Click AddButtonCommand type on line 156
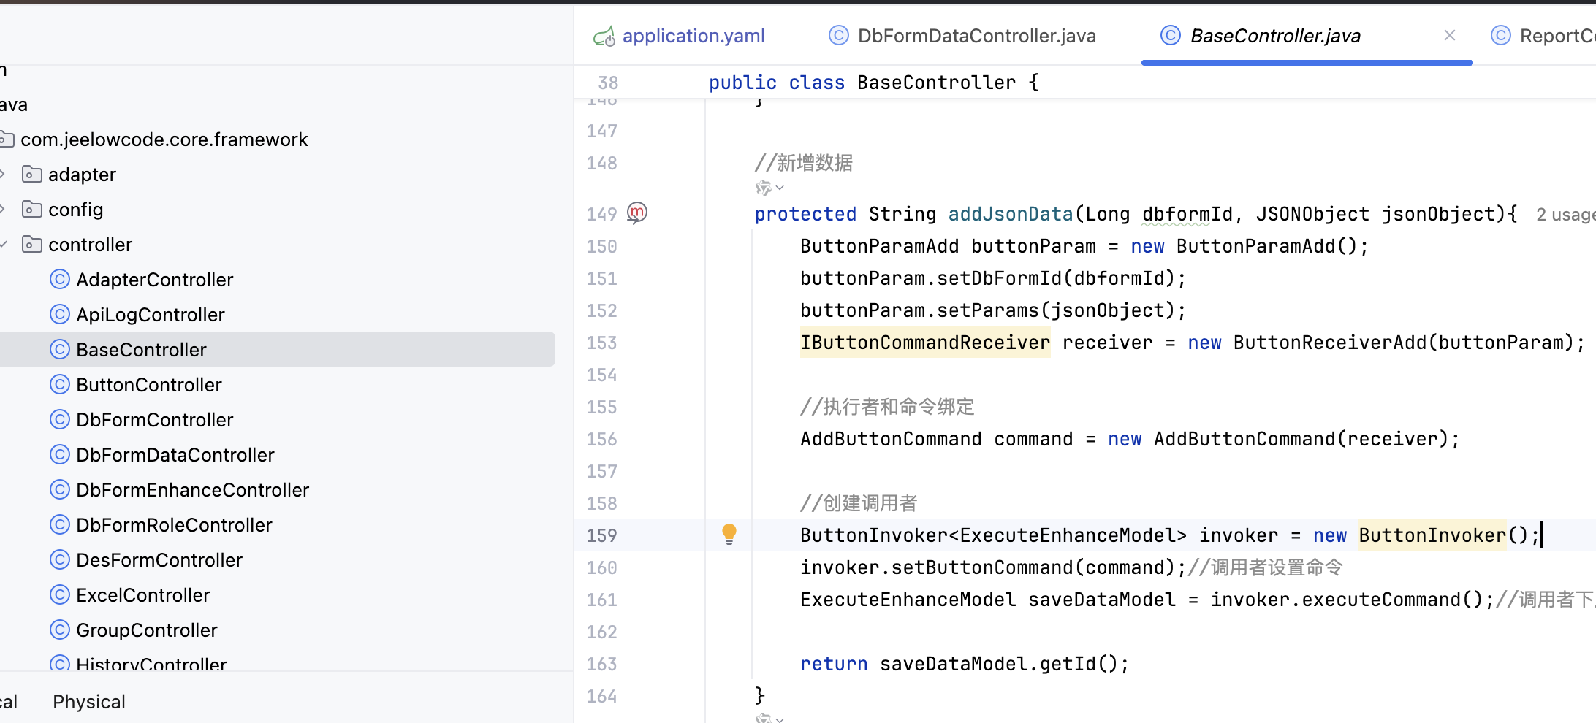The width and height of the screenshot is (1596, 723). pos(891,439)
